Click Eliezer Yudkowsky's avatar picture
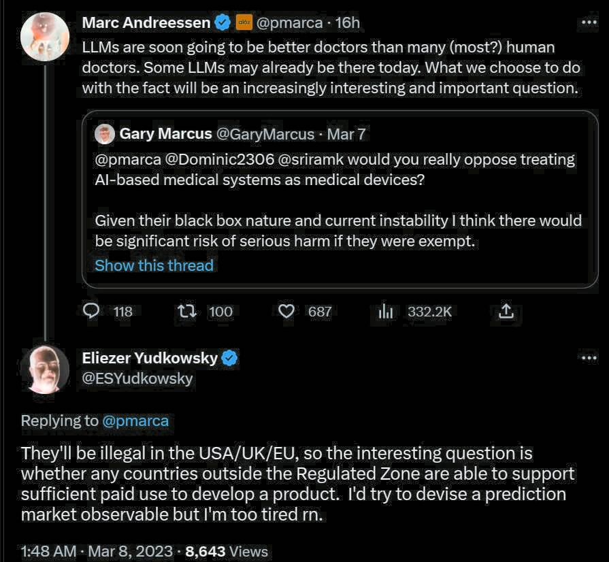The image size is (609, 562). click(45, 369)
